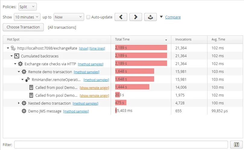Click the Total Time sort arrow indicator
This screenshot has height=150, width=244.
(x=166, y=40)
